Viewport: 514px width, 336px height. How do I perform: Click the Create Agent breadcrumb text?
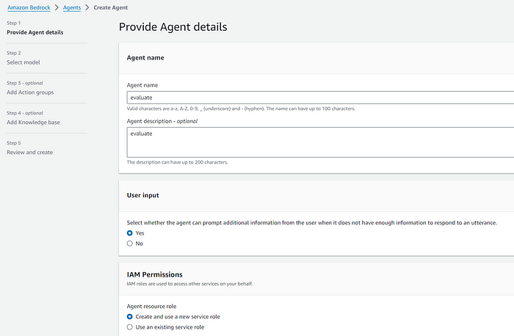[x=110, y=7]
